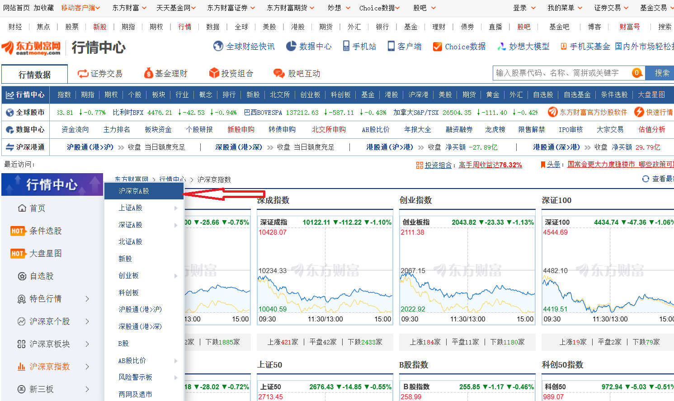Open 大盘星图 in blue navigation bar
This screenshot has height=401, width=674.
pyautogui.click(x=651, y=94)
